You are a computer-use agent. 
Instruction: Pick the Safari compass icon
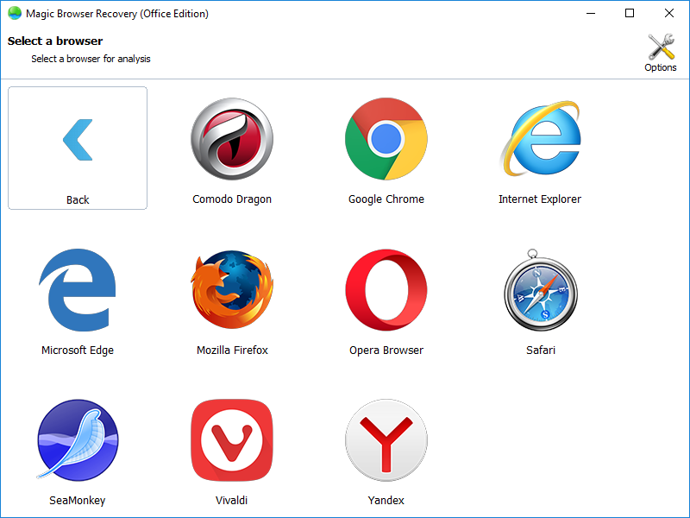(541, 290)
